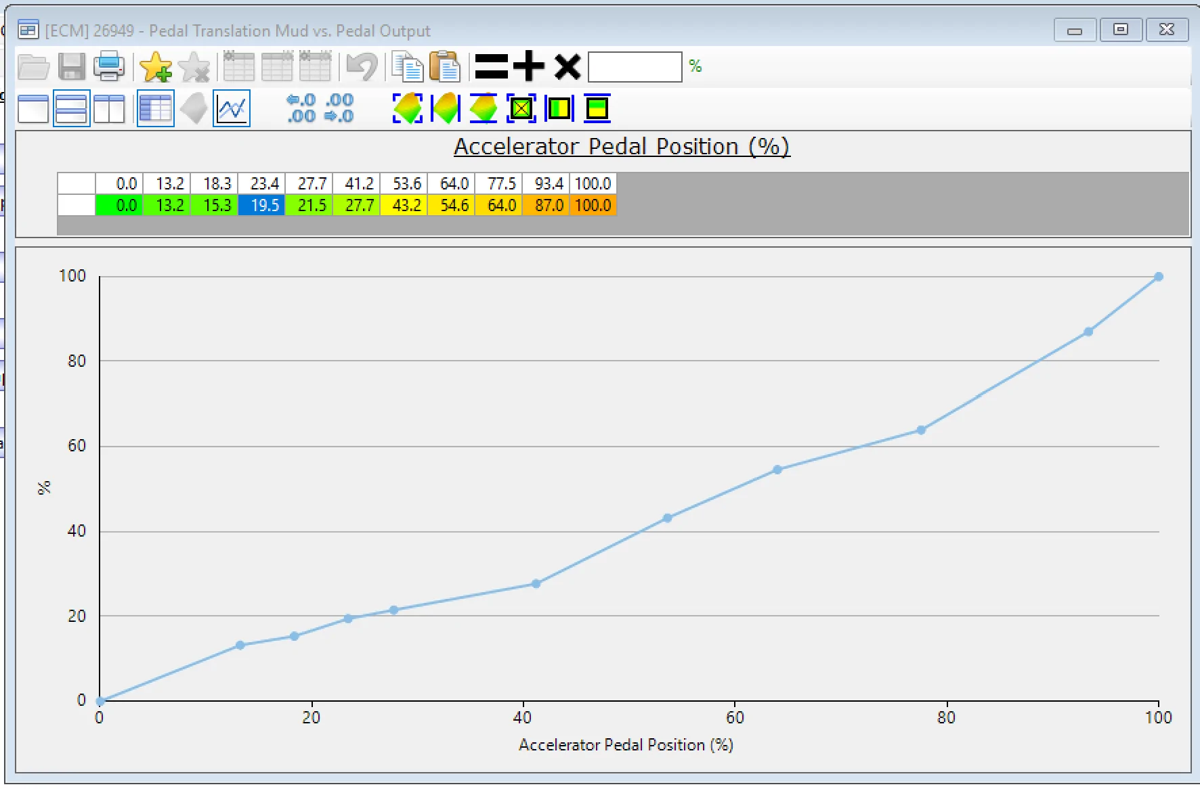Image resolution: width=1200 pixels, height=789 pixels.
Task: Select the 15.3 output cell
Action: 214,205
